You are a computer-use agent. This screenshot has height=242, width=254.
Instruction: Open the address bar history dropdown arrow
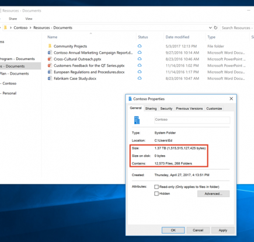point(210,27)
